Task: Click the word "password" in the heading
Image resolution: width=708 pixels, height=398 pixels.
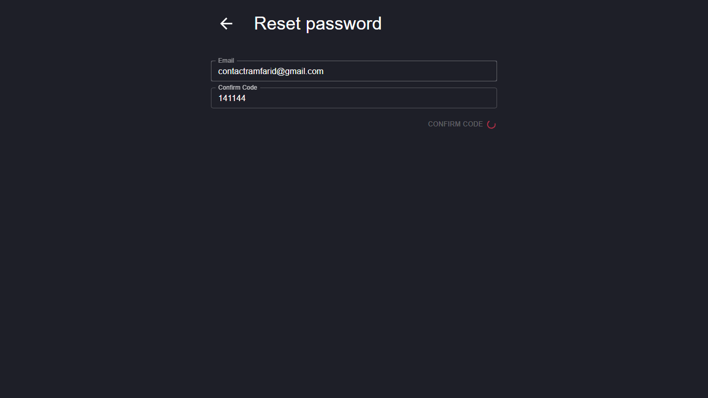Action: pyautogui.click(x=344, y=24)
